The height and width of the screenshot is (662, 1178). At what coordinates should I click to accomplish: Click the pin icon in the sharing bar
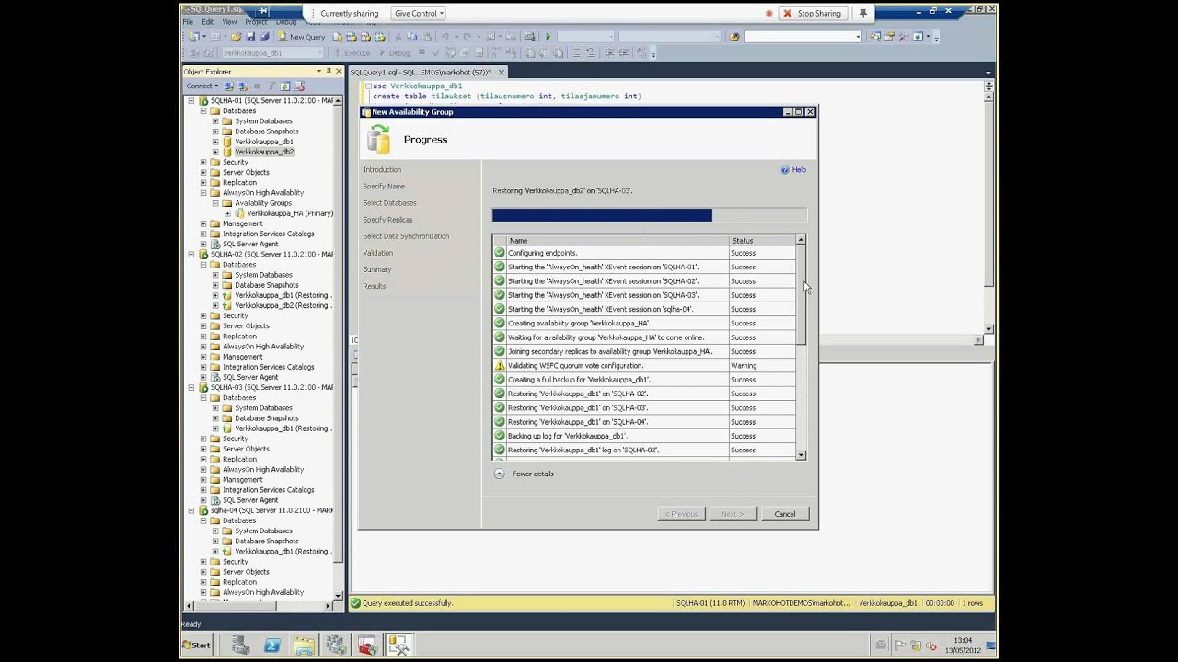pos(863,14)
